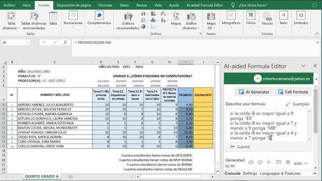Switch to the Fórmulas tab
Screen dimensions: 322x181
[x=105, y=5]
